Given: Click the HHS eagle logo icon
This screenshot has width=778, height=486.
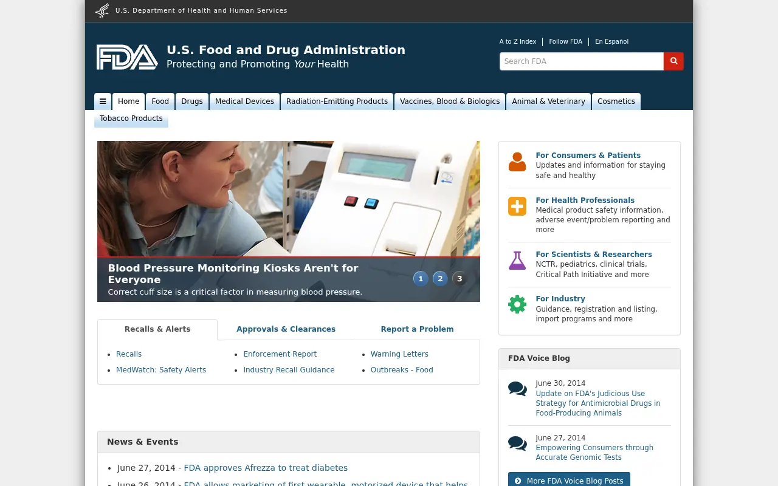Looking at the screenshot, I should pyautogui.click(x=102, y=10).
